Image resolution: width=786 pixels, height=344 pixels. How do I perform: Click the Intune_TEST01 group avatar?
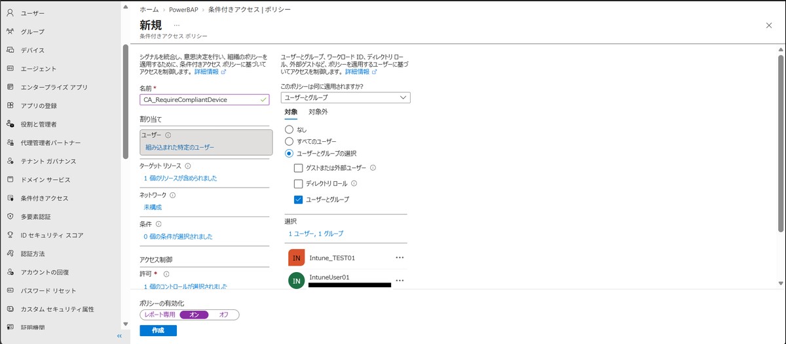pos(297,258)
